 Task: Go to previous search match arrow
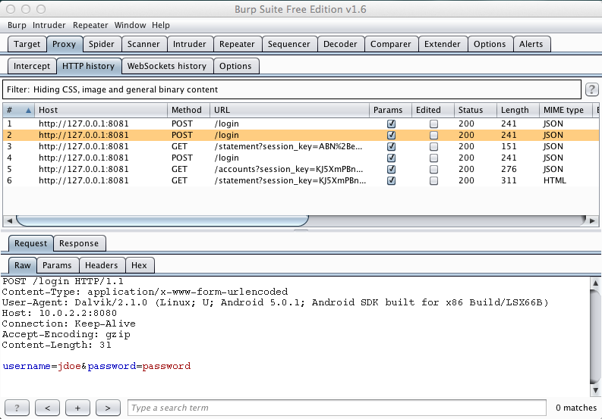pyautogui.click(x=47, y=408)
